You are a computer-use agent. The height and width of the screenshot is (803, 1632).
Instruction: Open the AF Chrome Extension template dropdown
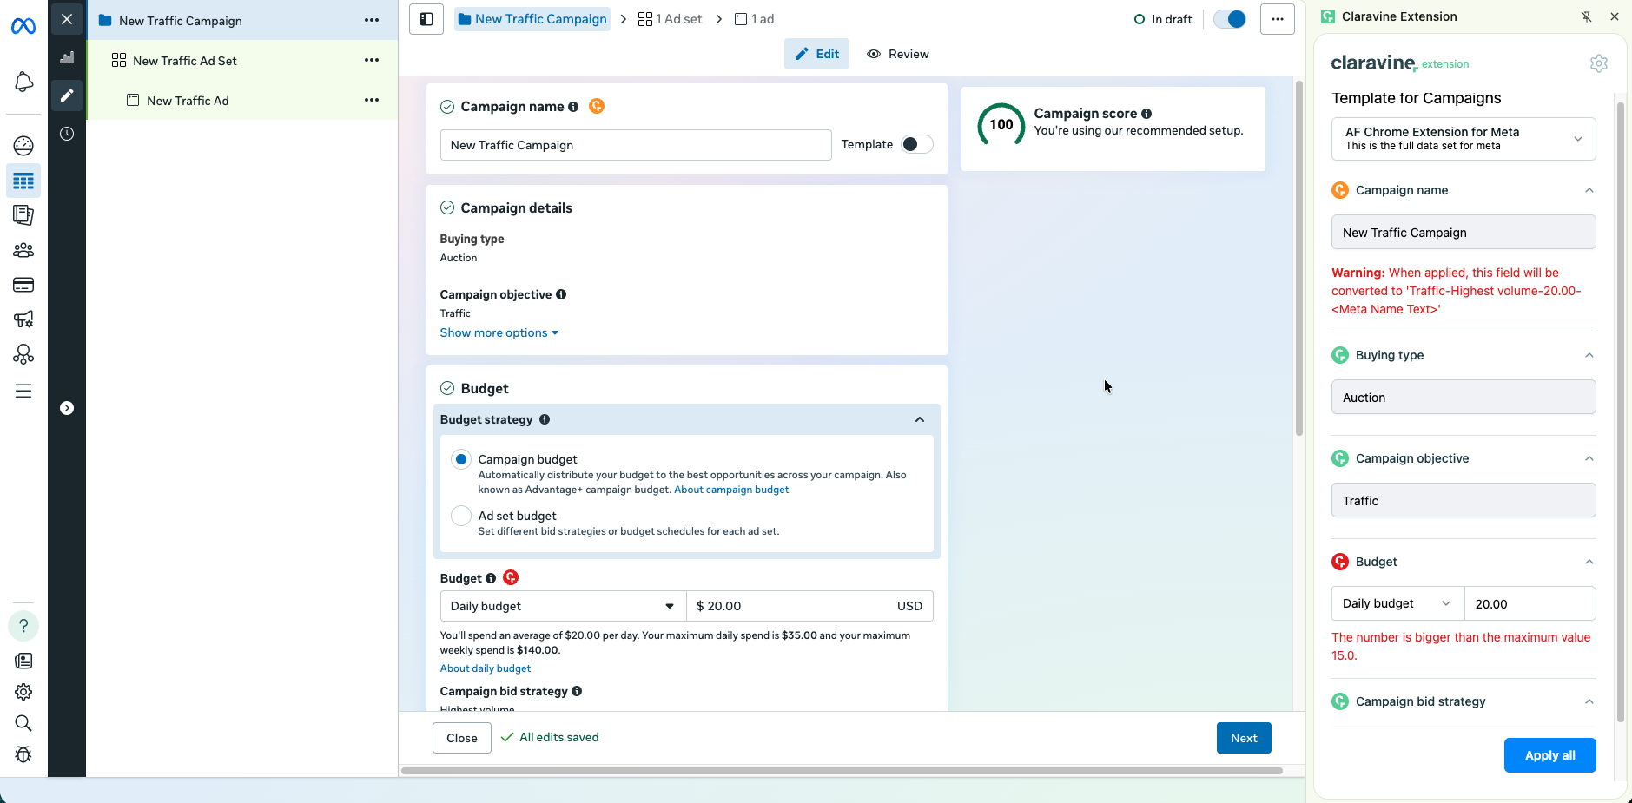[x=1464, y=139]
